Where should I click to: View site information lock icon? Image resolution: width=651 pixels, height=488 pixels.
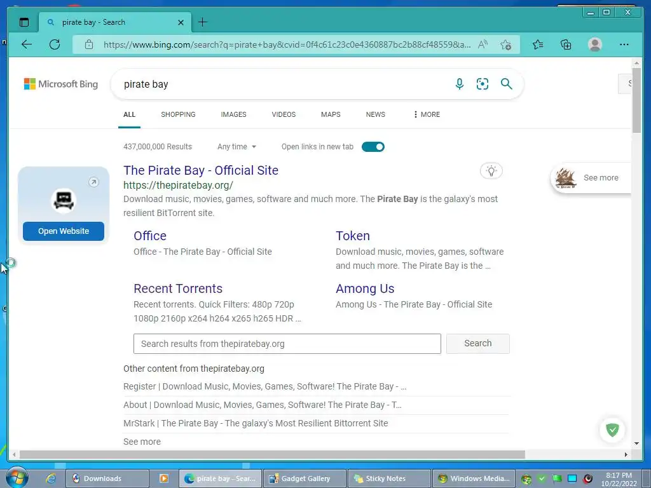[89, 44]
